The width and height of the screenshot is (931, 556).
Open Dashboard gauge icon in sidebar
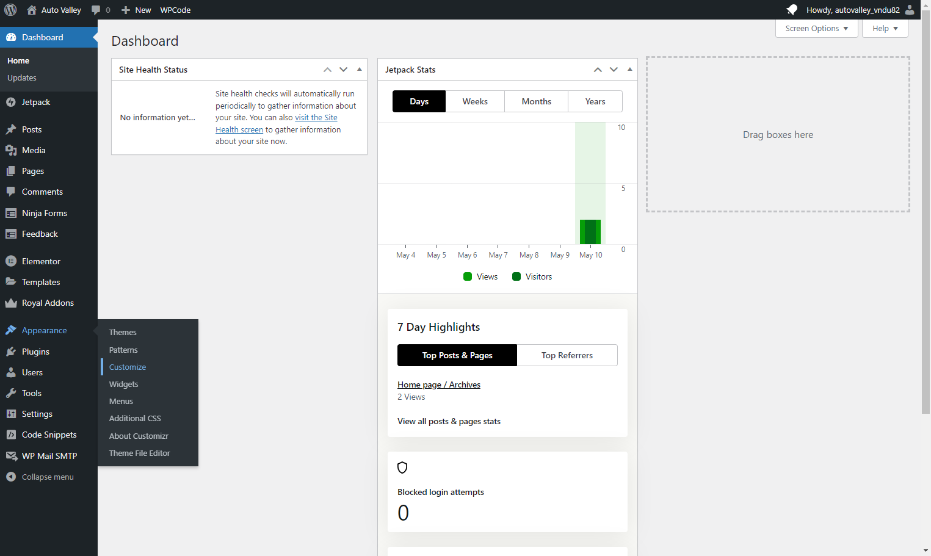pyautogui.click(x=11, y=37)
